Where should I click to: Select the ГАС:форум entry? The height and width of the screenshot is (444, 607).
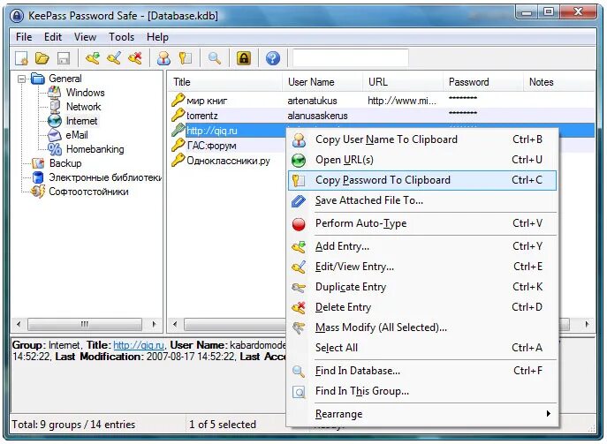point(211,146)
